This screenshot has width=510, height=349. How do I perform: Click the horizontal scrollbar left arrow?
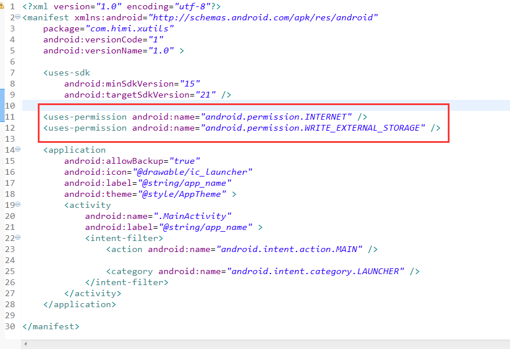point(26,344)
